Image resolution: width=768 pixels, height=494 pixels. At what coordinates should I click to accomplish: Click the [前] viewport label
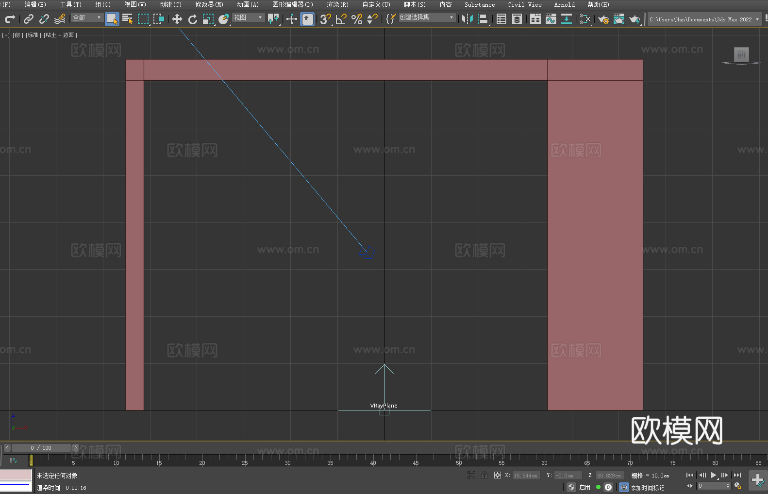[x=17, y=35]
